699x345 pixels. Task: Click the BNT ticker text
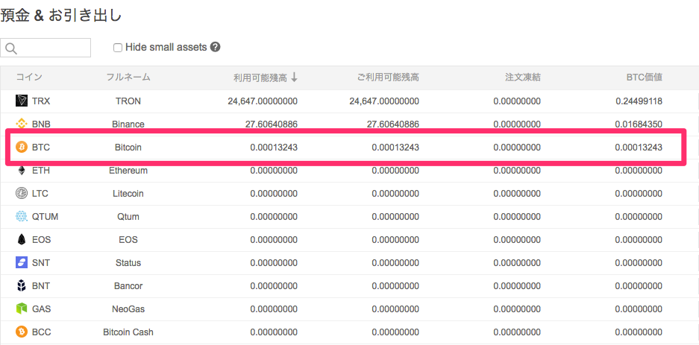pyautogui.click(x=41, y=286)
